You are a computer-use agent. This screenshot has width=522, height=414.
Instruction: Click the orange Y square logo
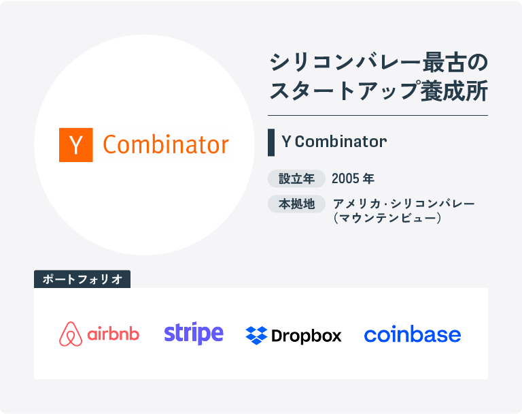click(76, 145)
